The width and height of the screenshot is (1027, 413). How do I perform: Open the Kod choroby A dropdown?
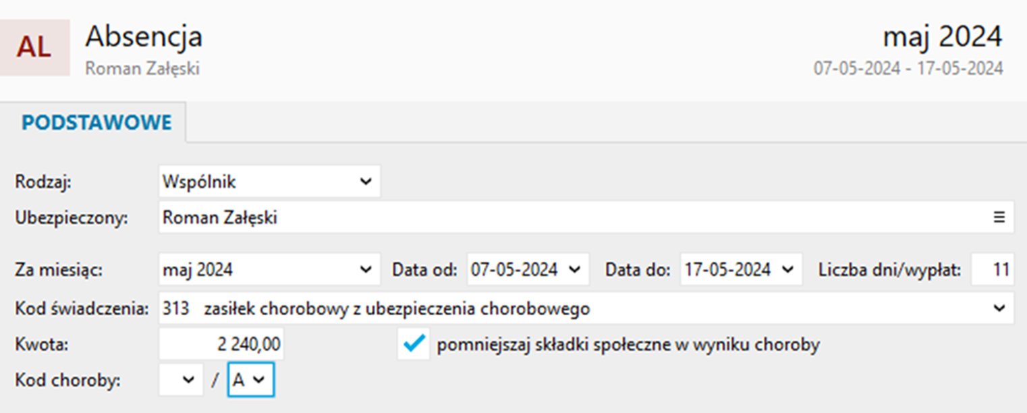(251, 380)
